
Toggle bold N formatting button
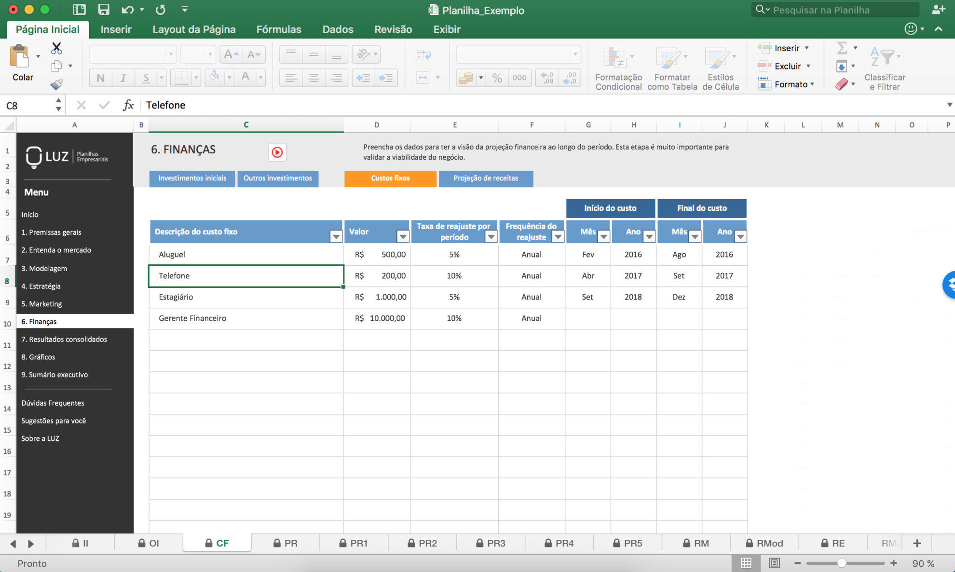pyautogui.click(x=100, y=78)
